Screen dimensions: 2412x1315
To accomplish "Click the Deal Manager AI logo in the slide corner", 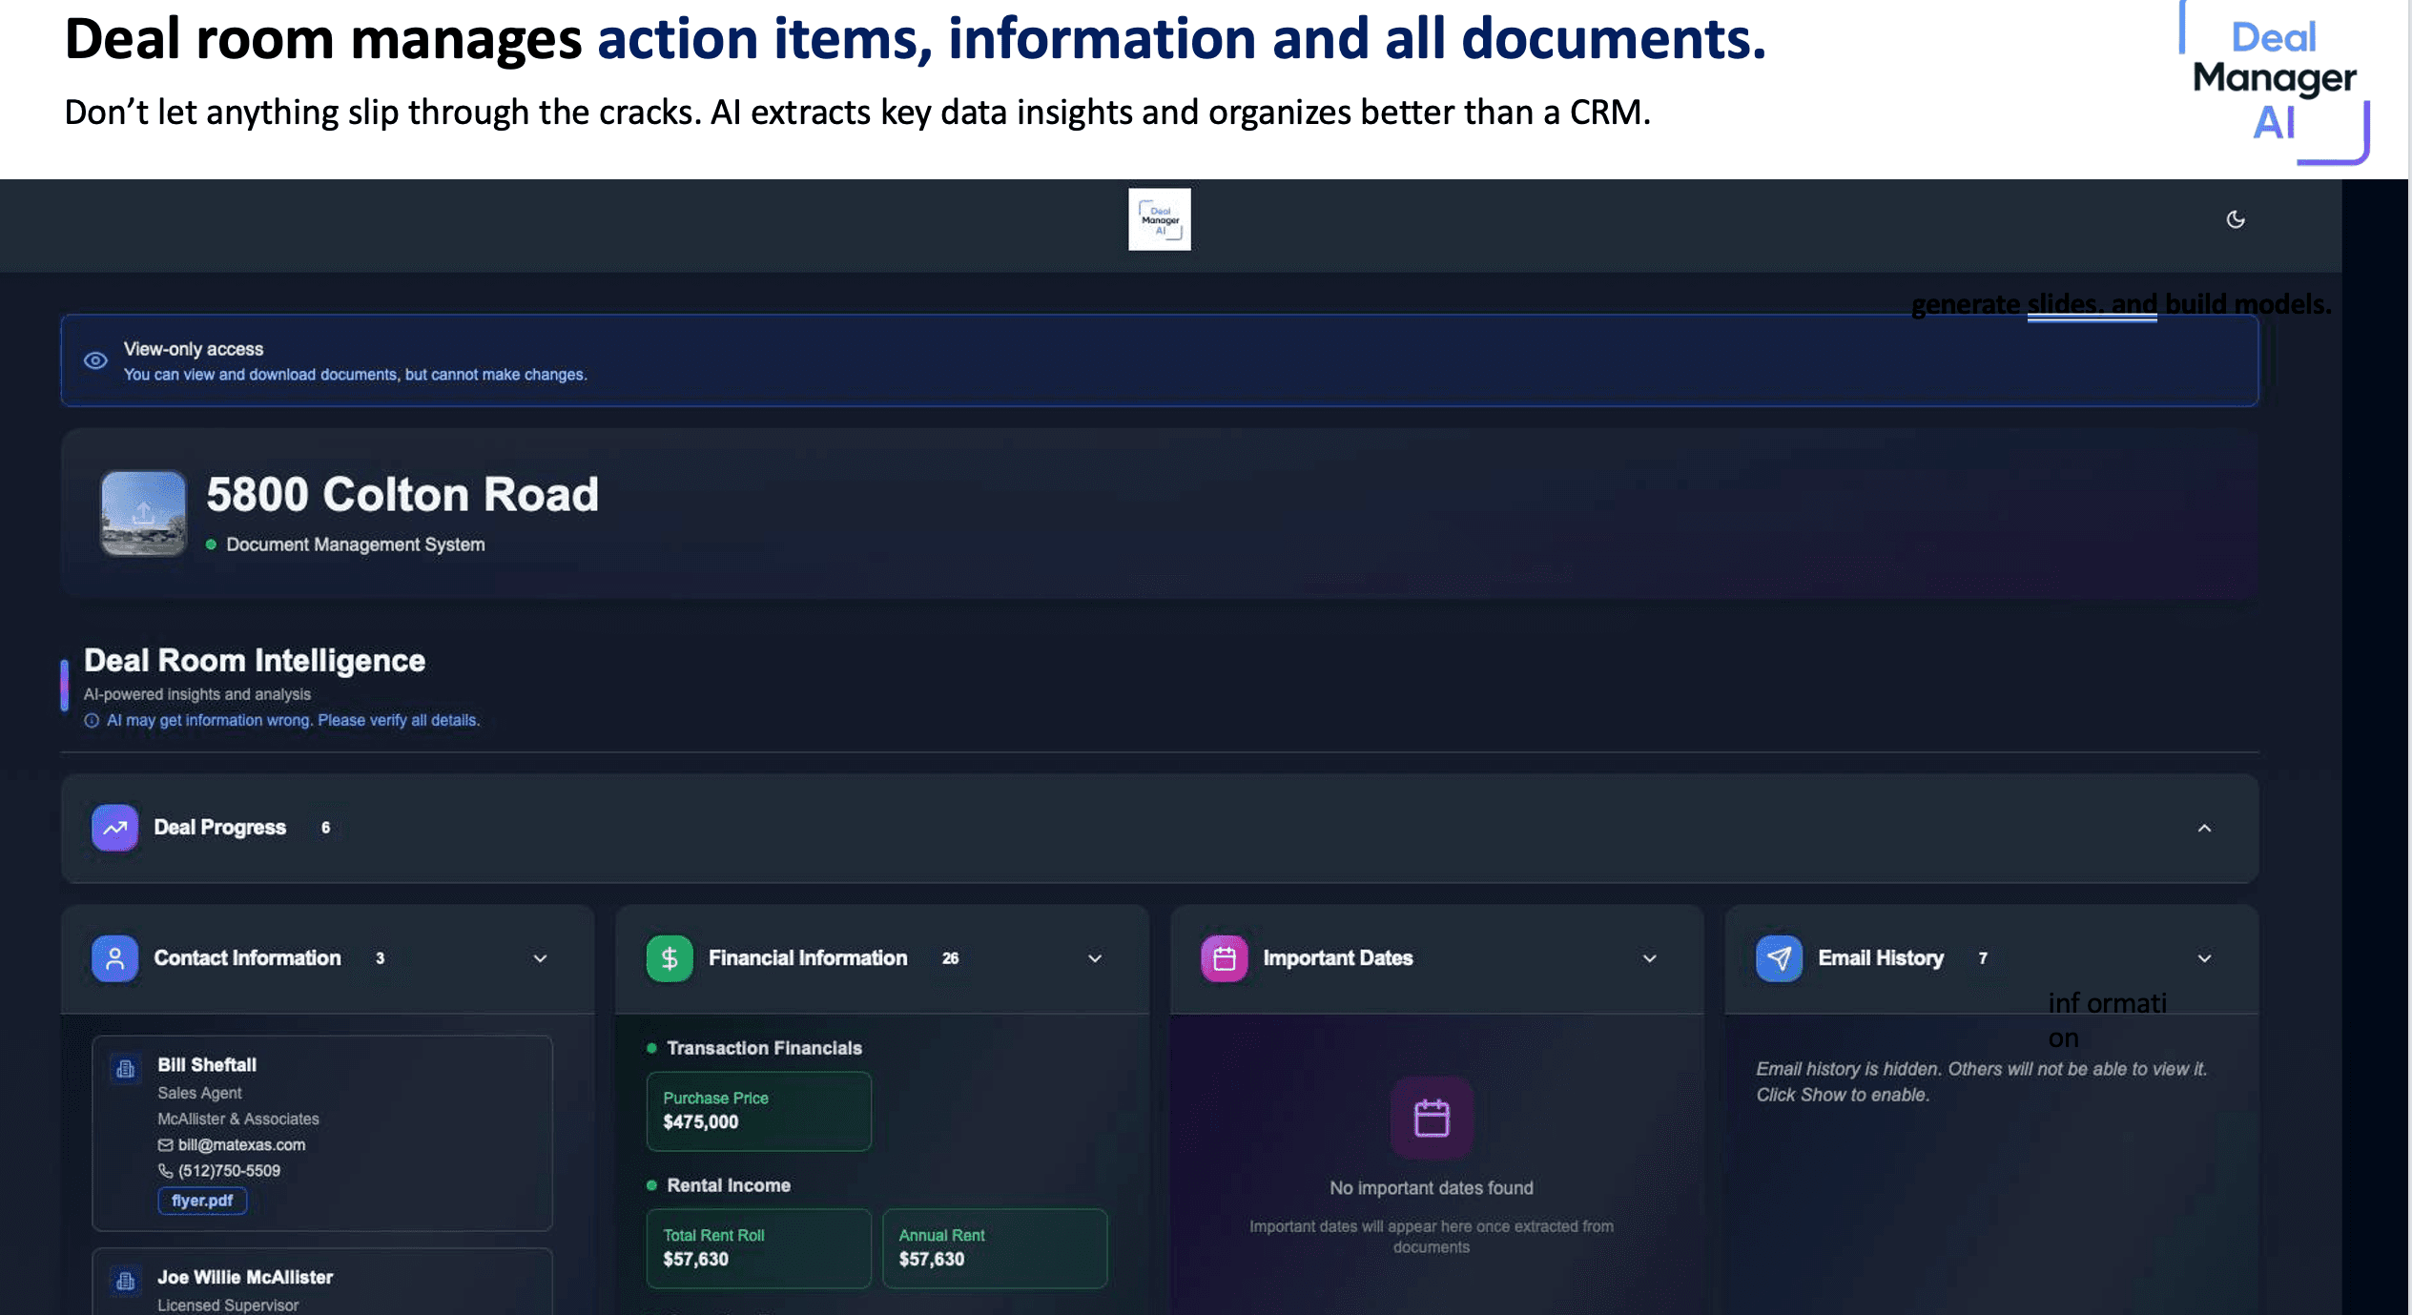I will point(2274,84).
